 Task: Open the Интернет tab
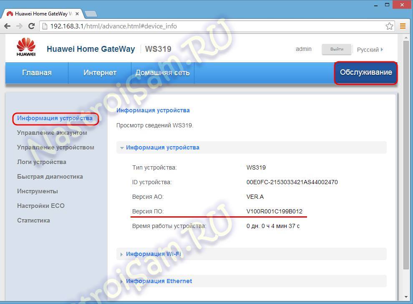point(100,73)
